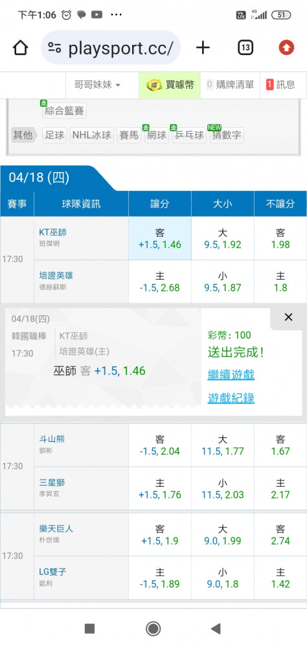Tap the browser home icon
Screen dimensions: 307x649
pos(20,48)
